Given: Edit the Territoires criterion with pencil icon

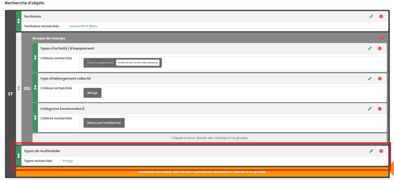Looking at the screenshot, I should click(371, 17).
